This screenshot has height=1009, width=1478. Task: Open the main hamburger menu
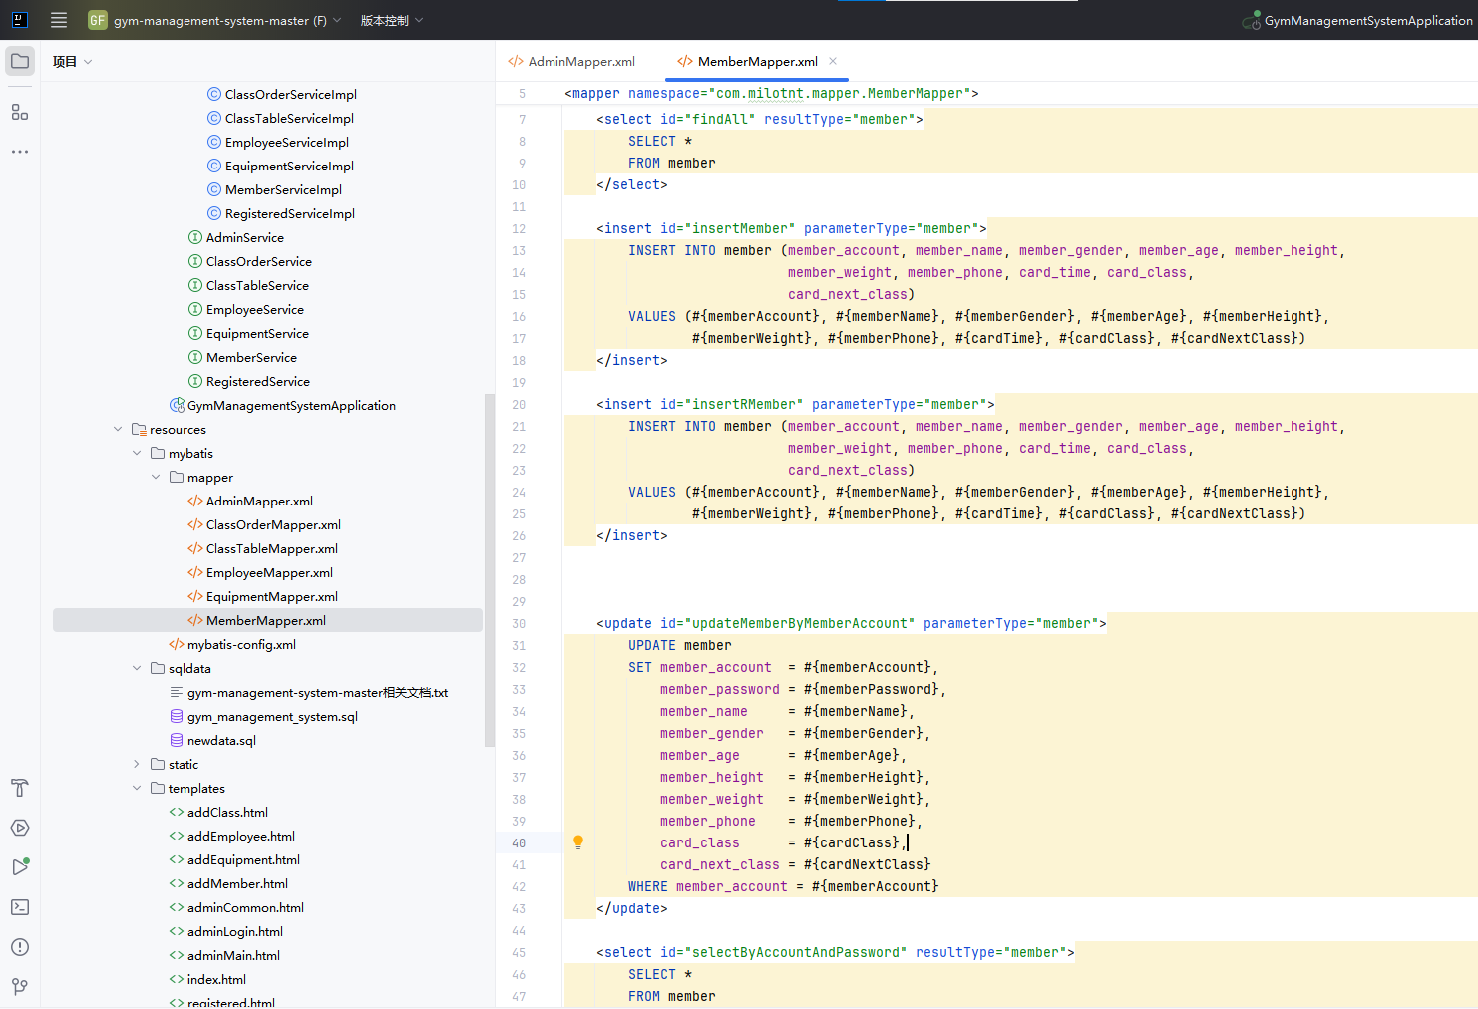pos(59,20)
